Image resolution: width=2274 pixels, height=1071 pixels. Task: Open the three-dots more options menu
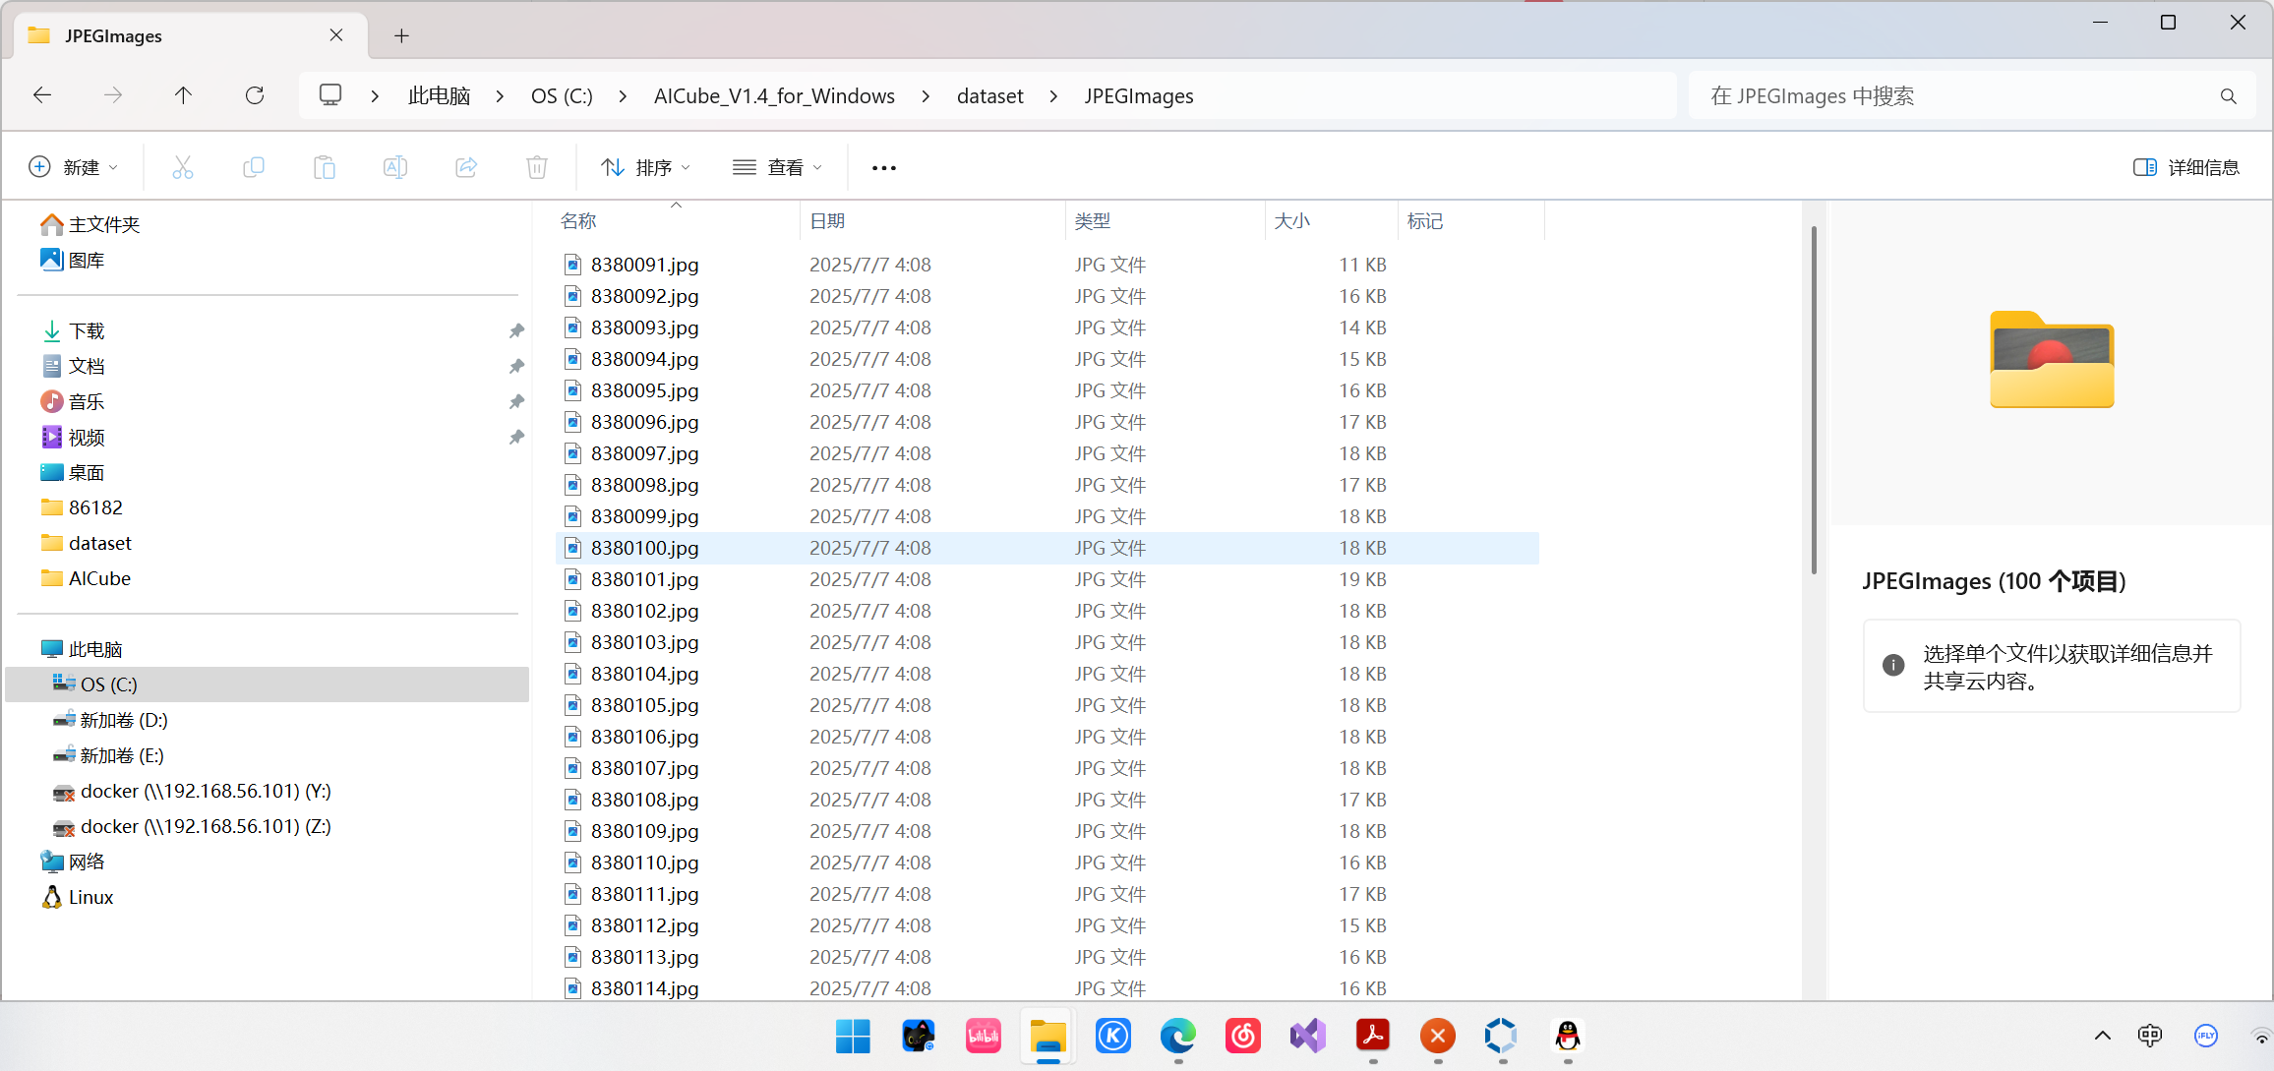(x=884, y=168)
